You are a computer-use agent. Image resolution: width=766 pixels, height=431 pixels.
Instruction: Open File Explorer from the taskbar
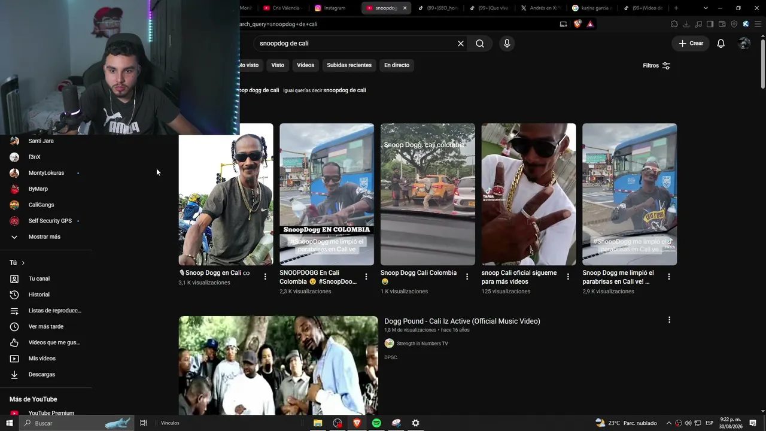[x=318, y=423]
